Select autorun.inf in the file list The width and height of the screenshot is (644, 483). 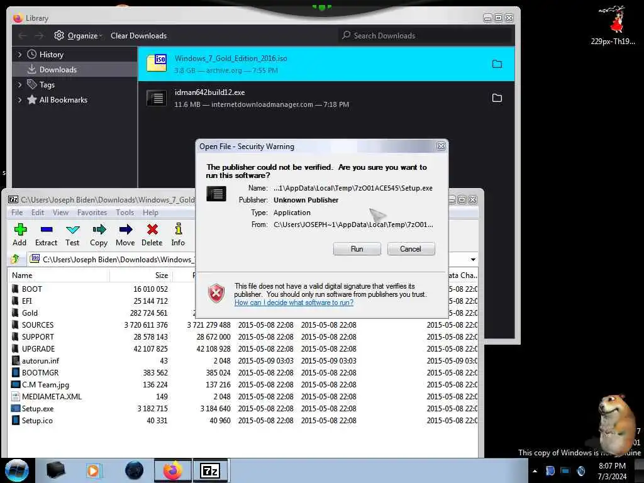(243, 360)
